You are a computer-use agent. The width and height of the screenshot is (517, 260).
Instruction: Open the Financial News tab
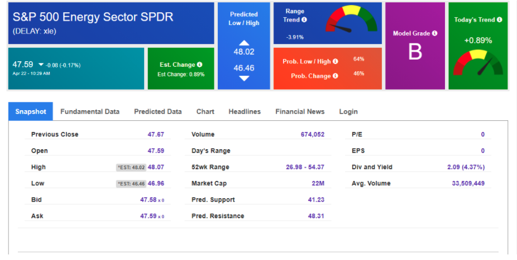coord(300,111)
